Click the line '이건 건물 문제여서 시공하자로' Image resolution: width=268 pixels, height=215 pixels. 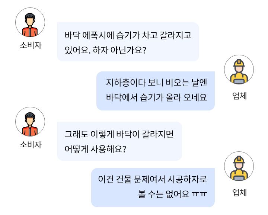pyautogui.click(x=153, y=179)
